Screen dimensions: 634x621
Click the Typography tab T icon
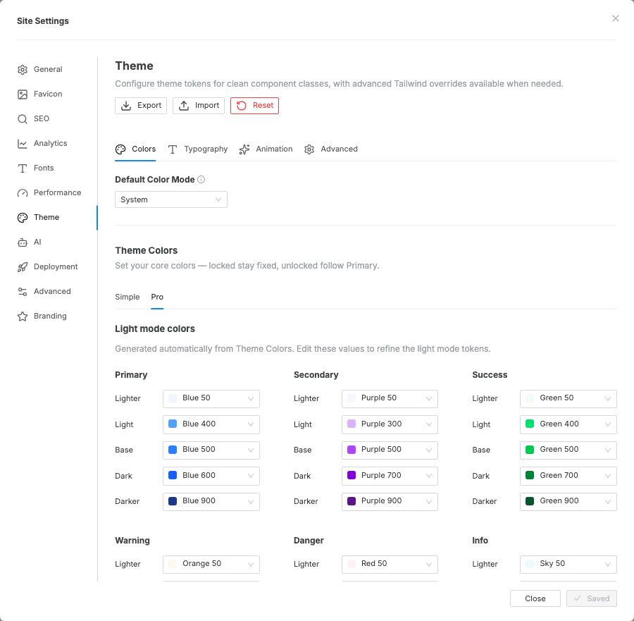pyautogui.click(x=173, y=149)
